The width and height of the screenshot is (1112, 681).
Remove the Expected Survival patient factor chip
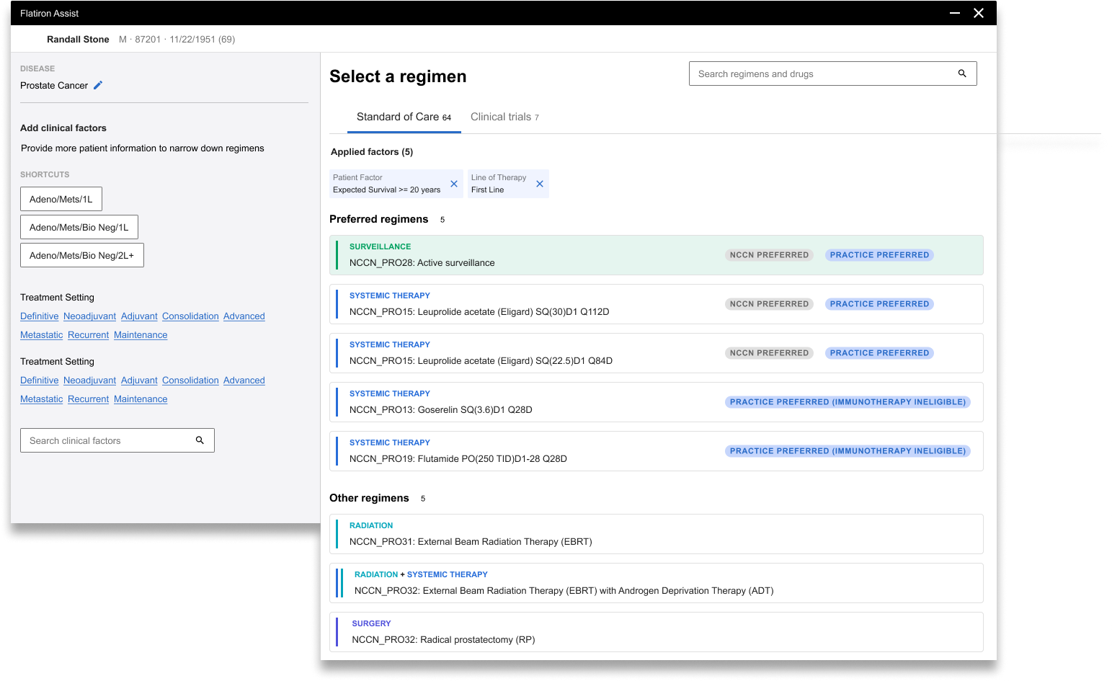(454, 184)
